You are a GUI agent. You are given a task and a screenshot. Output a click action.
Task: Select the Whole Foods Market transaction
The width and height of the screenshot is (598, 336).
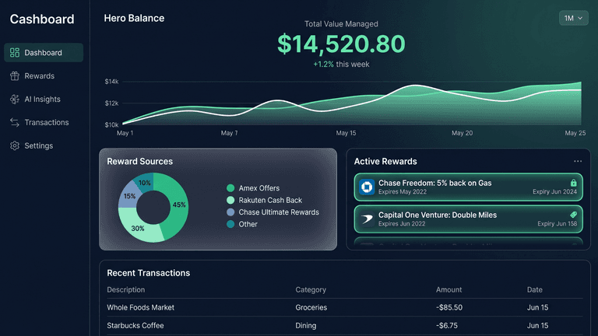tap(345, 307)
